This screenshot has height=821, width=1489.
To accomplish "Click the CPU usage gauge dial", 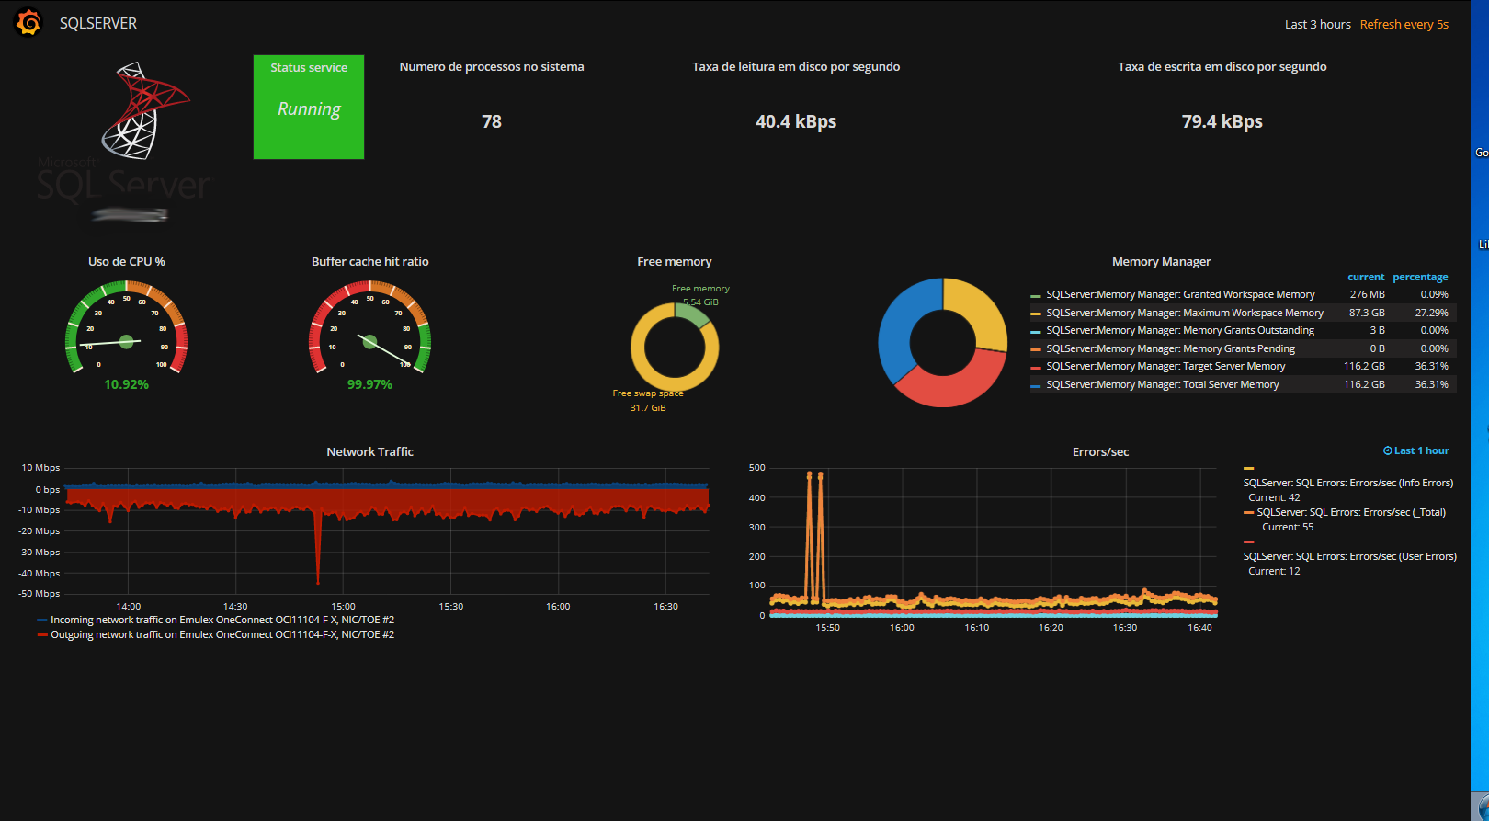I will pyautogui.click(x=127, y=328).
